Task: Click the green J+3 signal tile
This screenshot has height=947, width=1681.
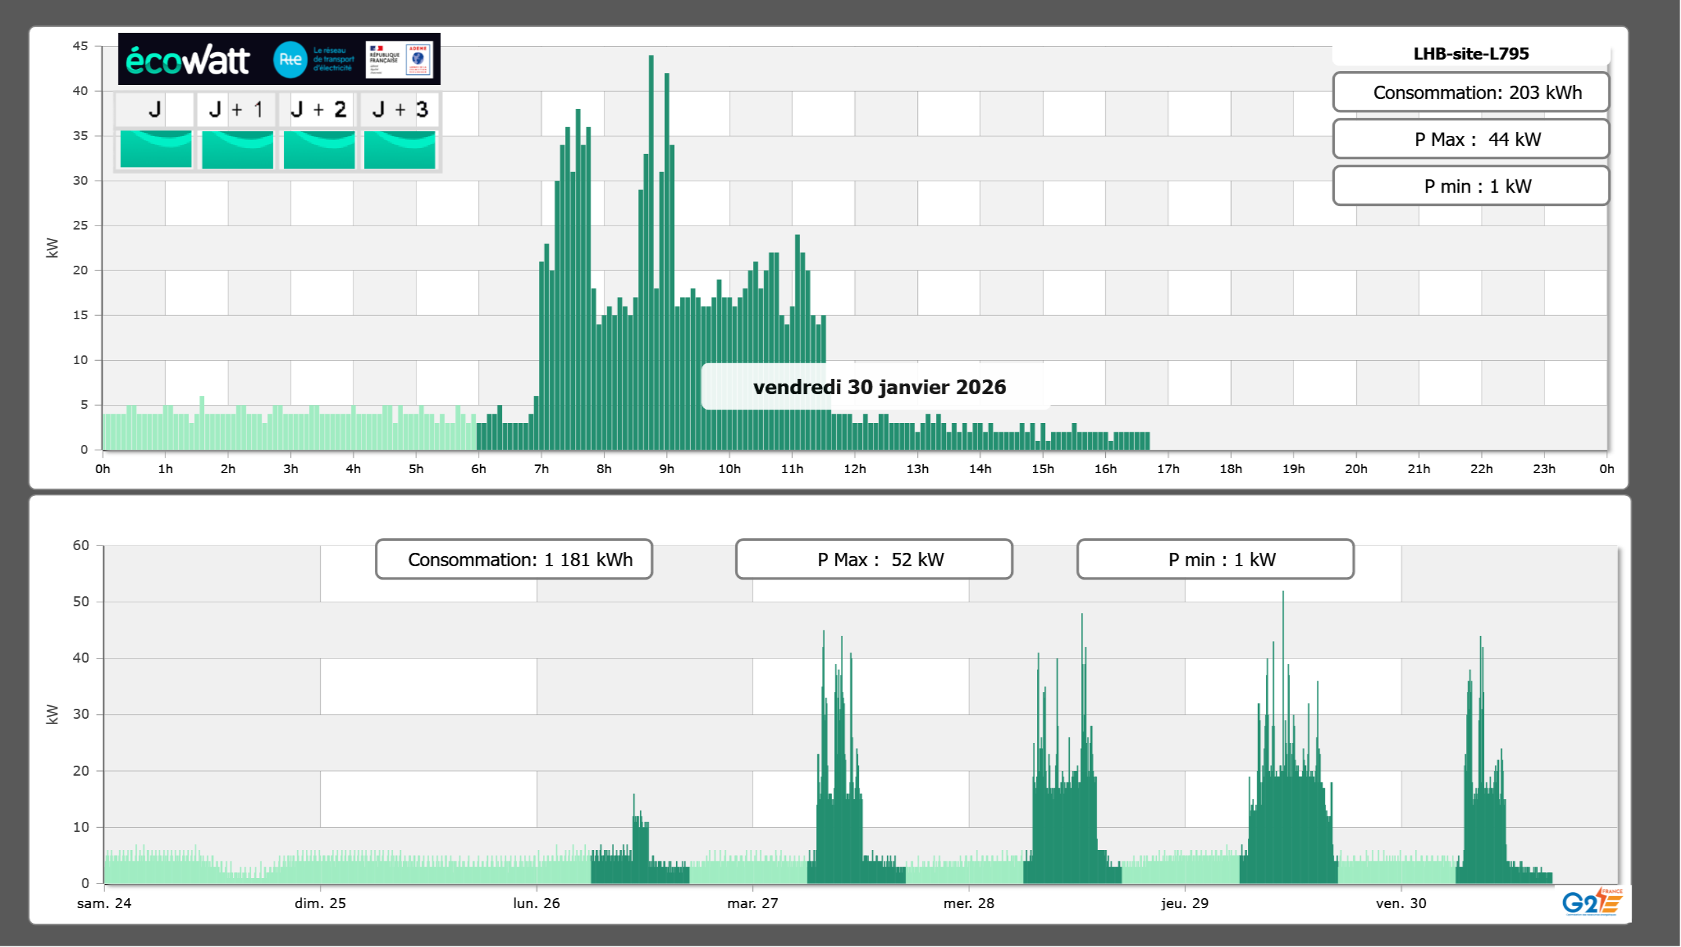Action: [x=400, y=149]
